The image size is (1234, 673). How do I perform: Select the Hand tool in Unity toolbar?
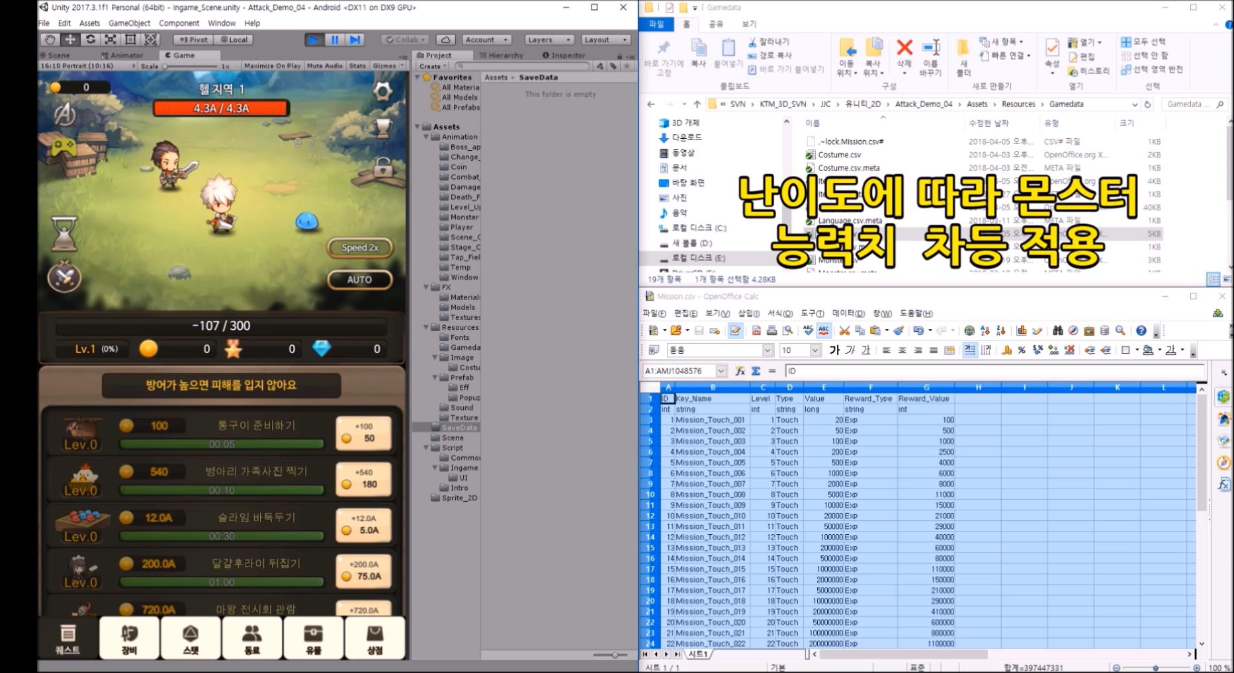click(49, 40)
